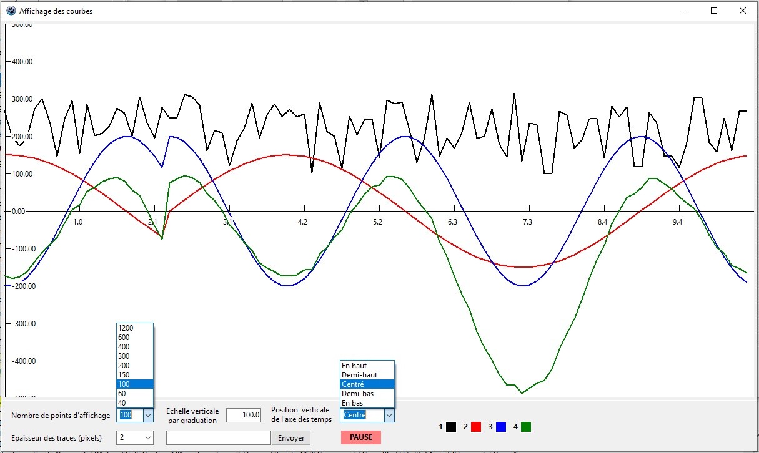Open the axis position 'Centré' dropdown arrow
The image size is (759, 453).
pos(389,415)
